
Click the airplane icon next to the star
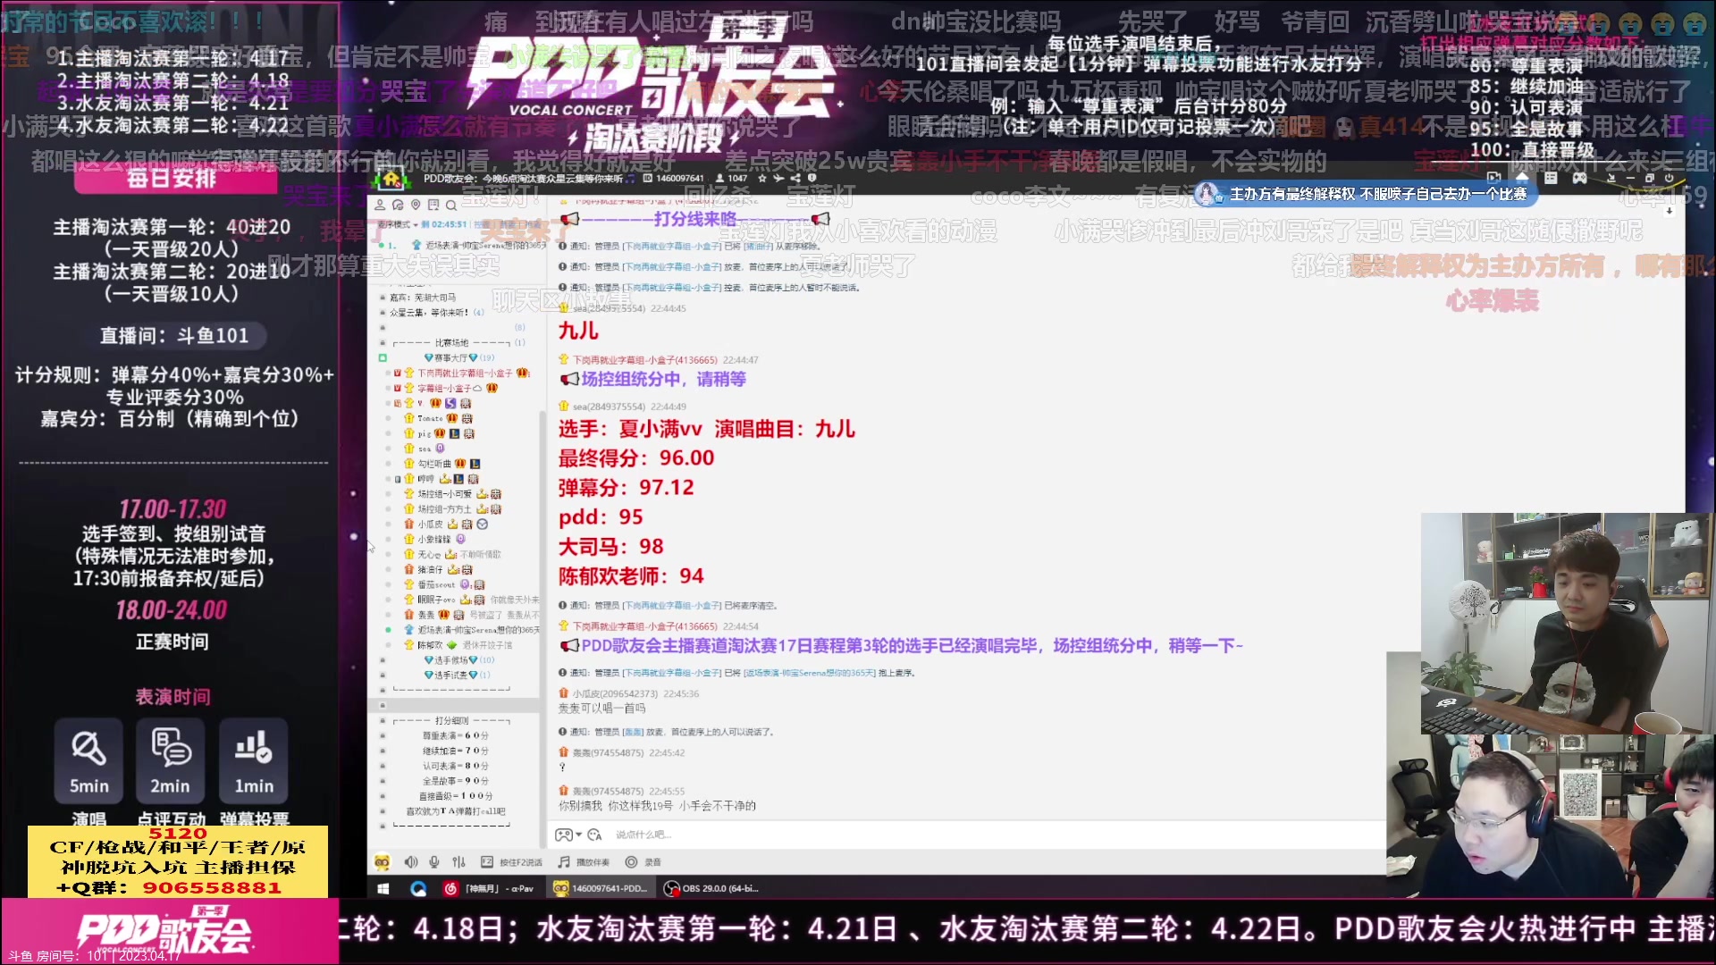point(778,178)
